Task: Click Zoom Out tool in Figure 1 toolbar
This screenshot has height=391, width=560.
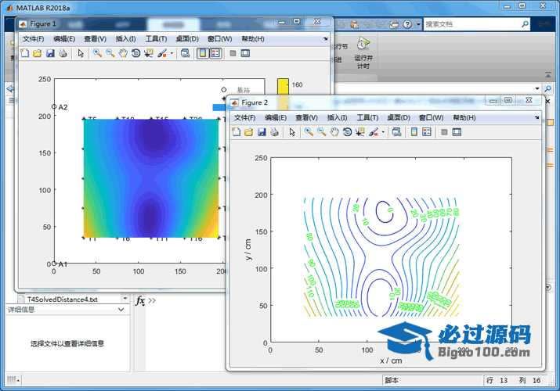Action: click(110, 53)
